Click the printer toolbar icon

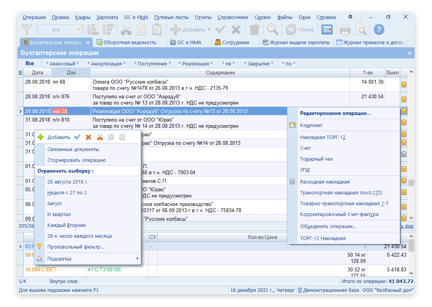(x=345, y=29)
